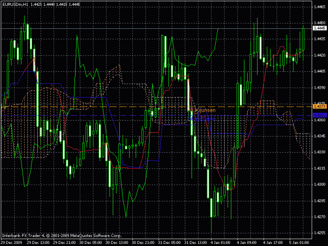
Task: Click the 4 Jan 17:00 time label
Action: pyautogui.click(x=273, y=243)
